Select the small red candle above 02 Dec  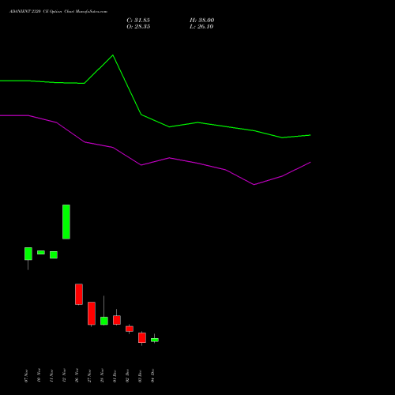tap(130, 329)
